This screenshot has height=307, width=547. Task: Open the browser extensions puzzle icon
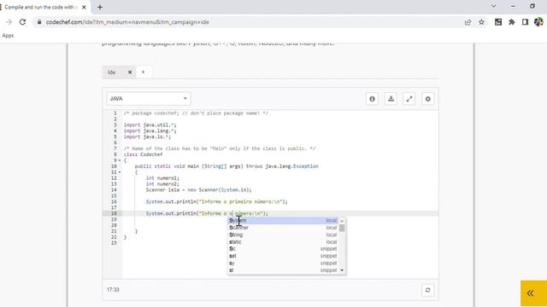tap(512, 22)
